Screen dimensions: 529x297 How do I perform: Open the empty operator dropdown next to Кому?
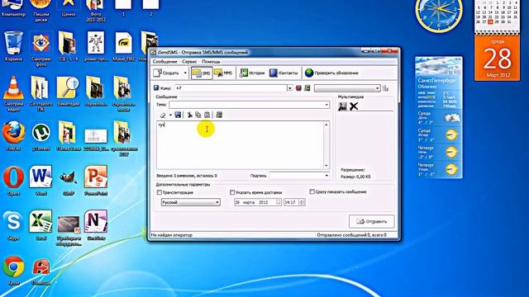(347, 88)
